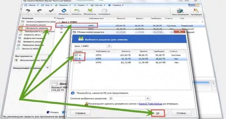Click the Справка button in dialog

[x=80, y=113]
